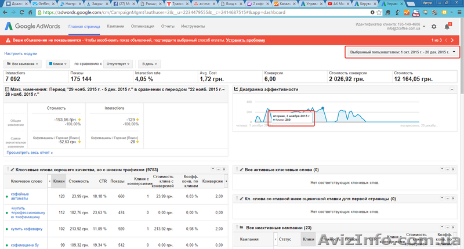The height and width of the screenshot is (249, 464).
Task: Open the Отчеты tab
Action: pos(168,26)
